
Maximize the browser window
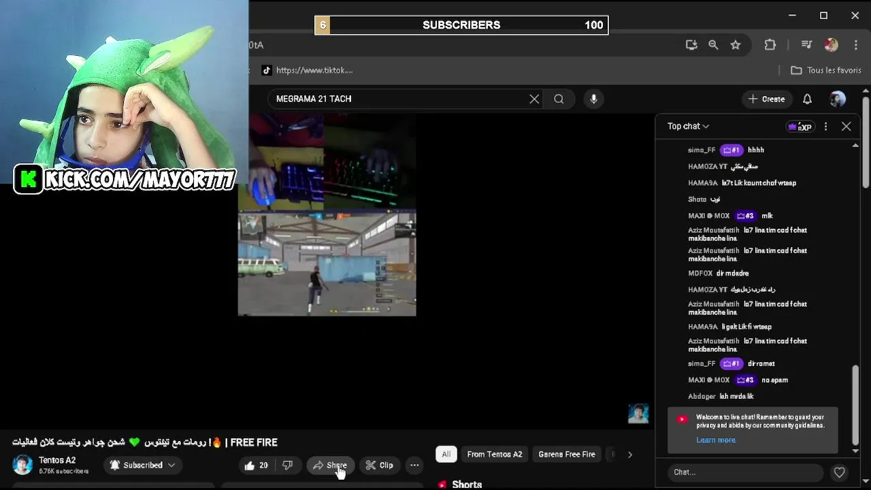coord(823,15)
